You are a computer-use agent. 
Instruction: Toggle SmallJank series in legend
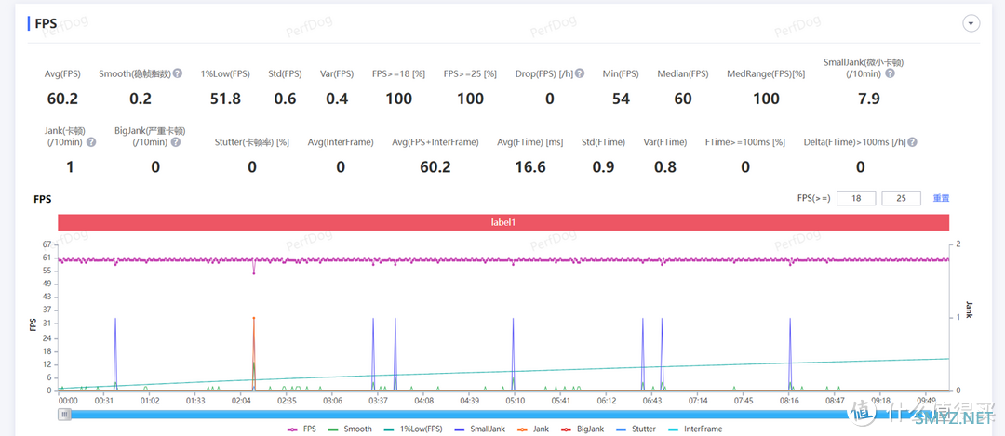(479, 429)
